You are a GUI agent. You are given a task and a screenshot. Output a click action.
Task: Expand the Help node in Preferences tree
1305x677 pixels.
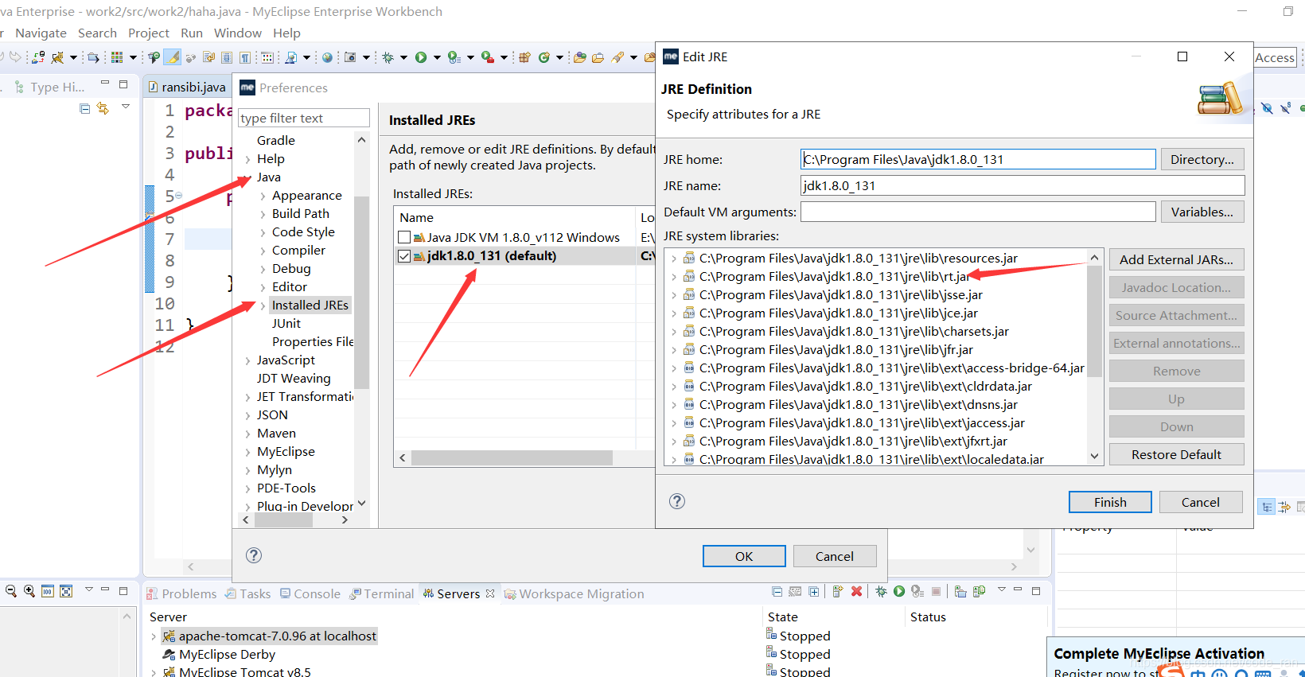coord(248,159)
